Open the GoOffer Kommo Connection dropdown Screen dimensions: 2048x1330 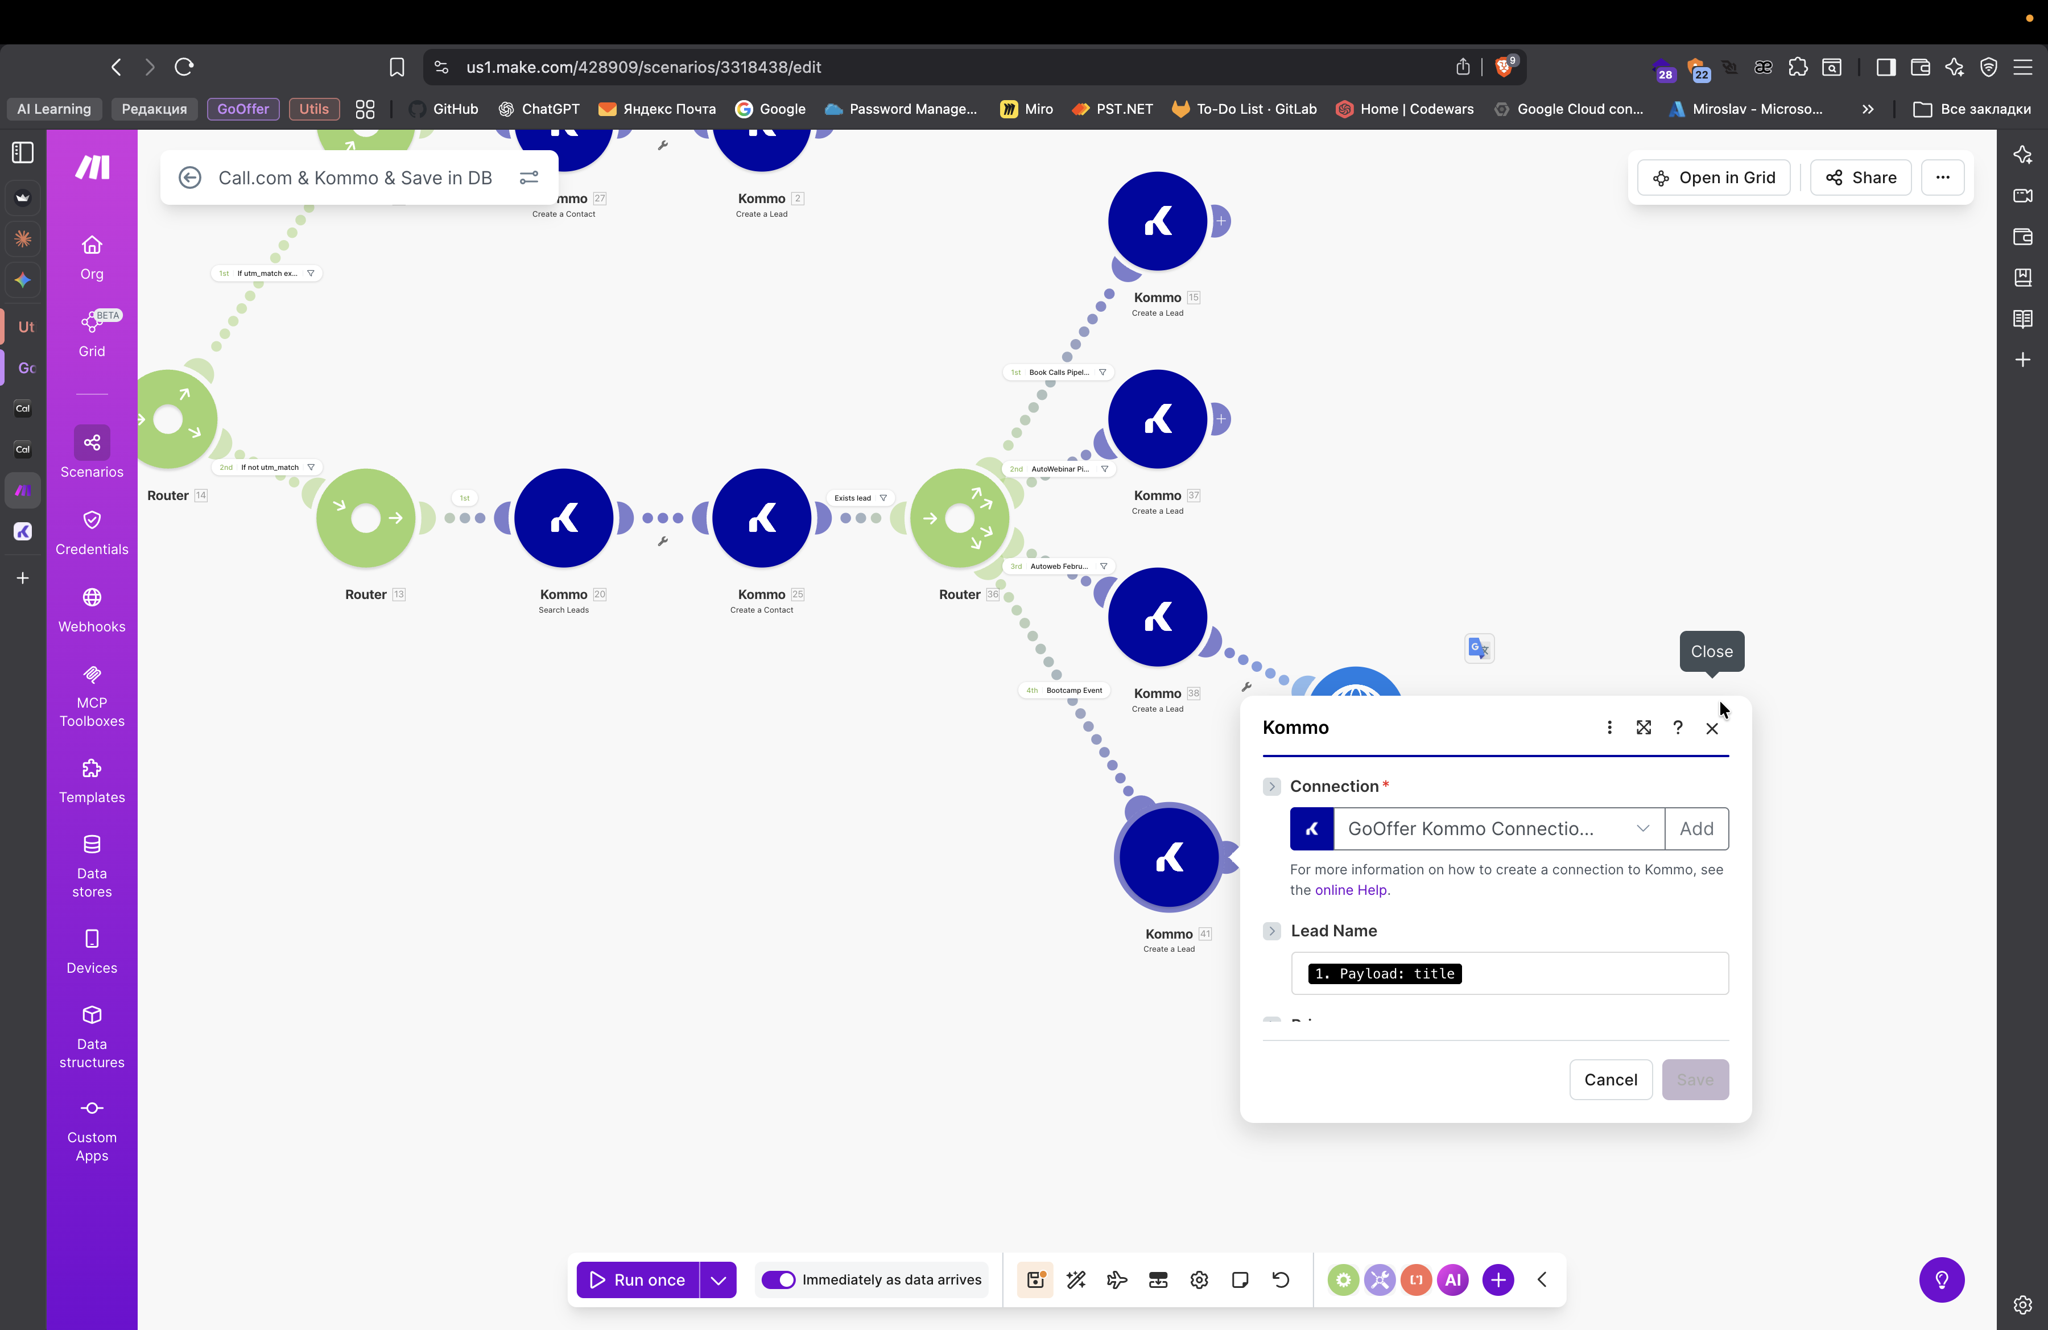(1497, 828)
